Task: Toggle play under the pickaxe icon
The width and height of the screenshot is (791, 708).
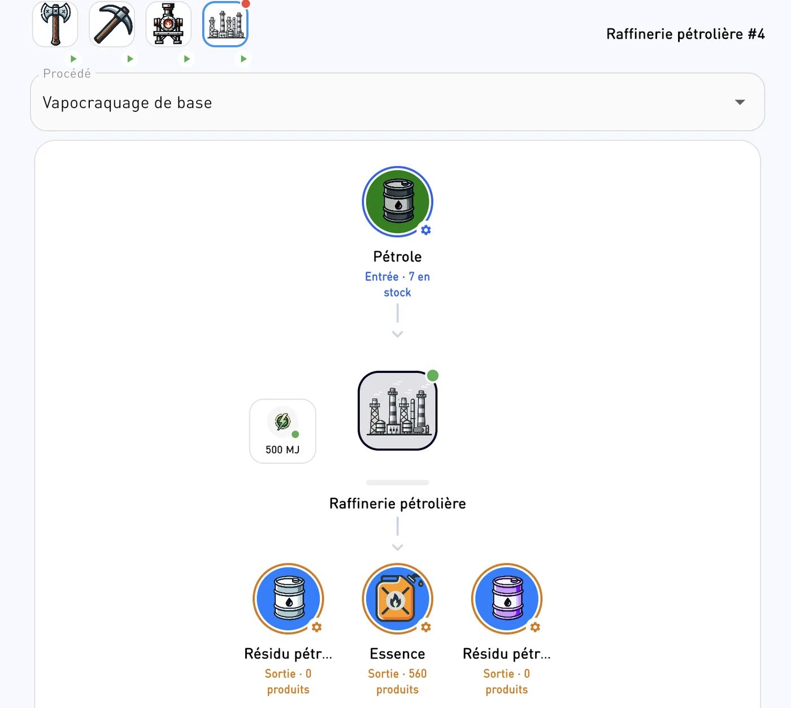Action: [130, 59]
